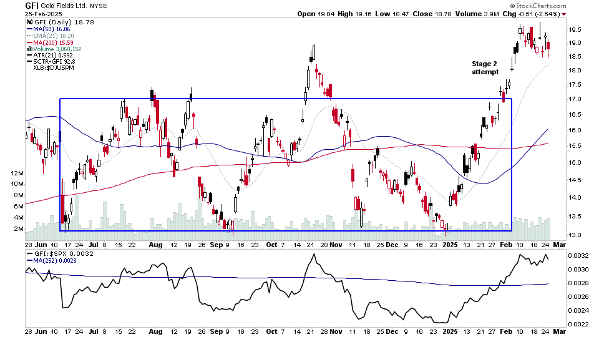
Task: Click the 'EMA(21) 18.20' legend entry
Action: 54,36
